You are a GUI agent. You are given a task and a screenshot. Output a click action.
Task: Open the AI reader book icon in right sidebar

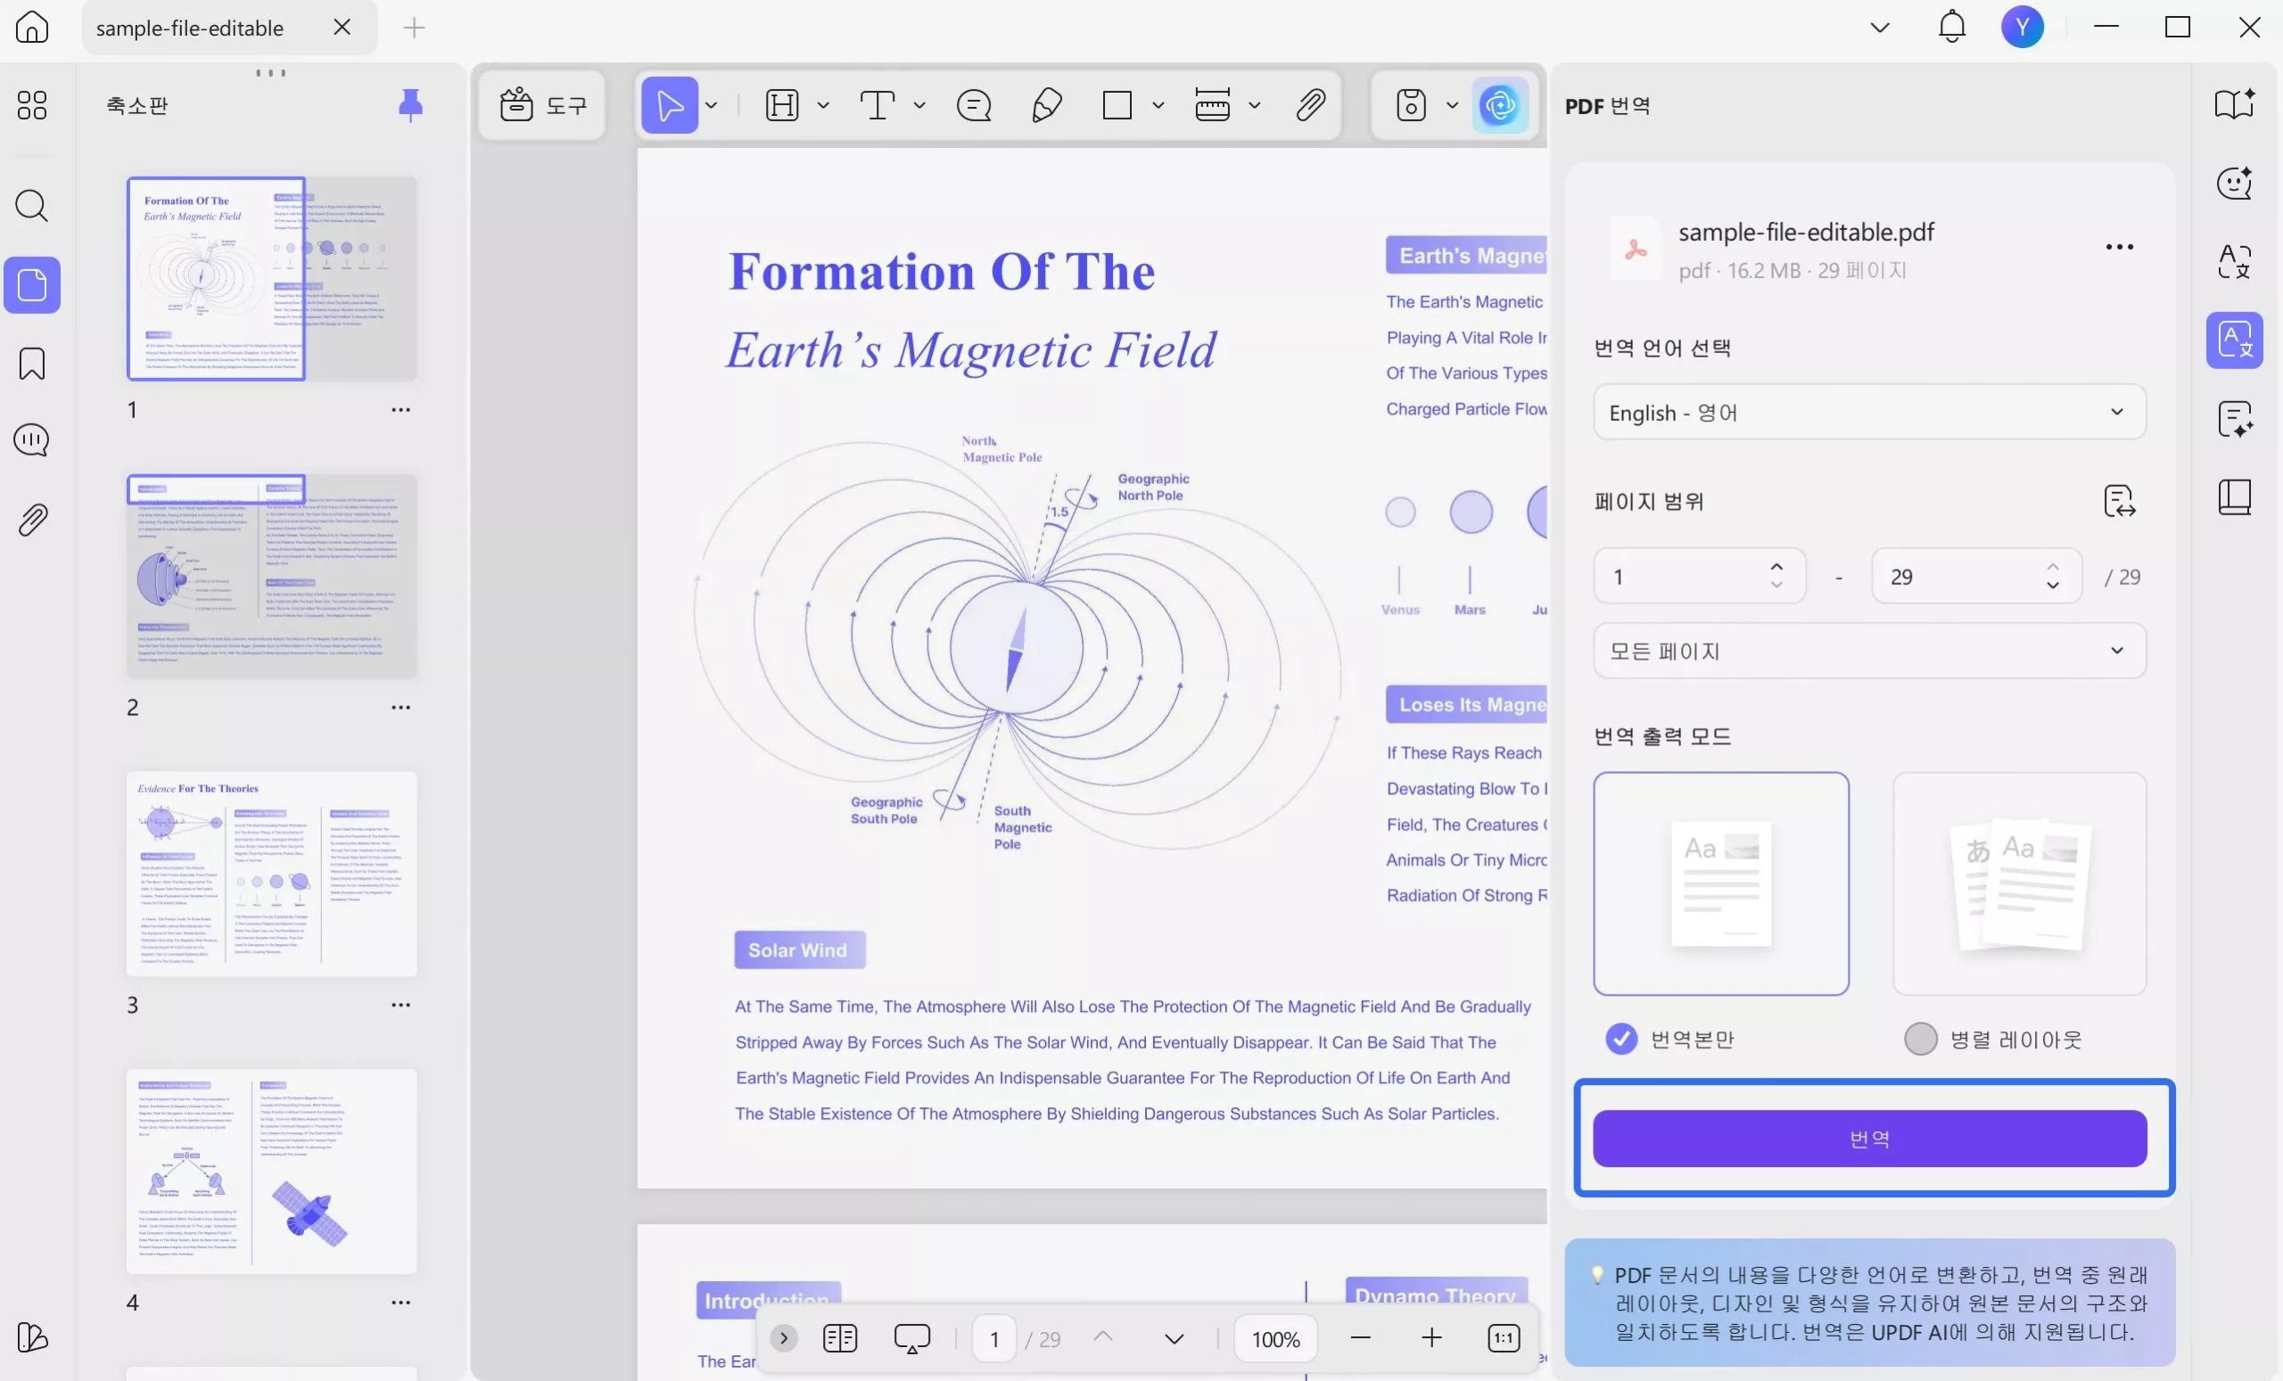(x=2235, y=104)
